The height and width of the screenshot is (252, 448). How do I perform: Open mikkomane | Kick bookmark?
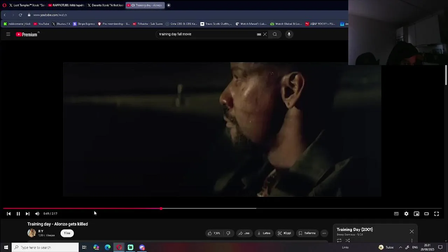point(17,24)
